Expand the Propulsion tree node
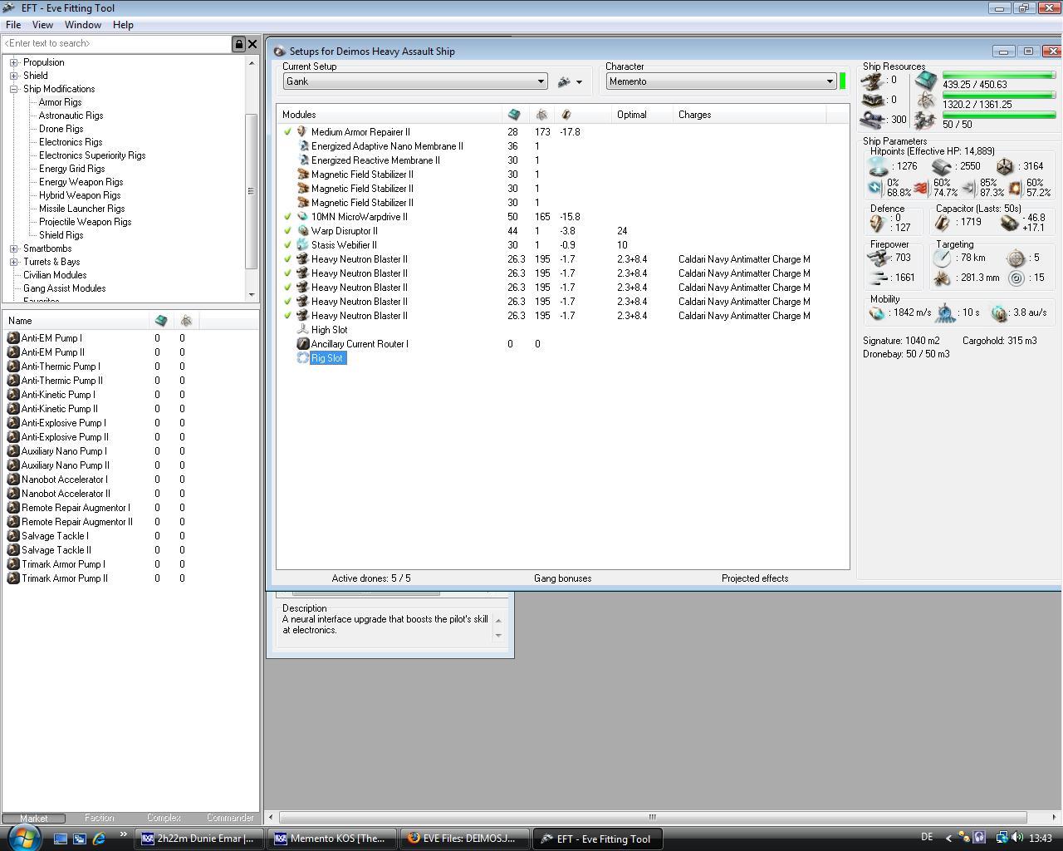The width and height of the screenshot is (1063, 851). 13,62
